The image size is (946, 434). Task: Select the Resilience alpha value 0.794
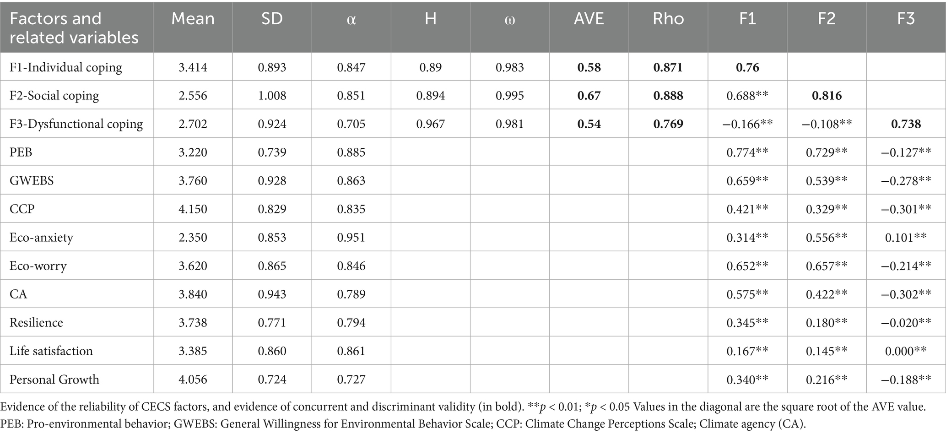coord(351,323)
